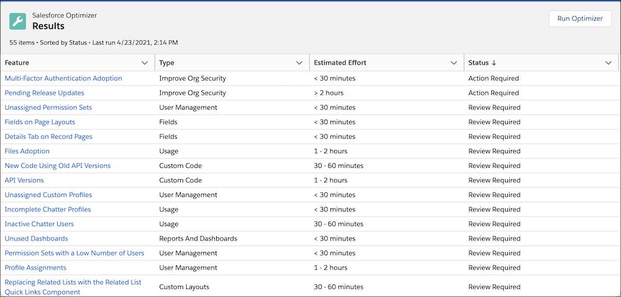621x297 pixels.
Task: Open Details Tab on Record Pages link
Action: (x=48, y=136)
